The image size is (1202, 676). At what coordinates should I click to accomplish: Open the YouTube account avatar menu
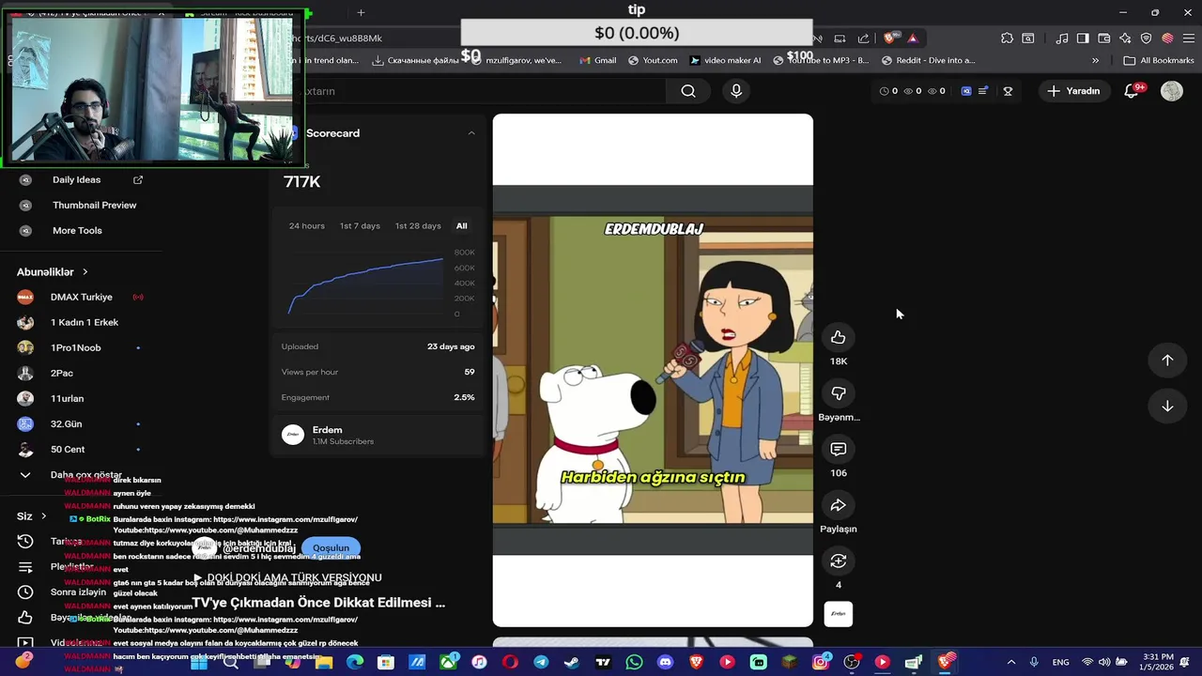point(1172,91)
